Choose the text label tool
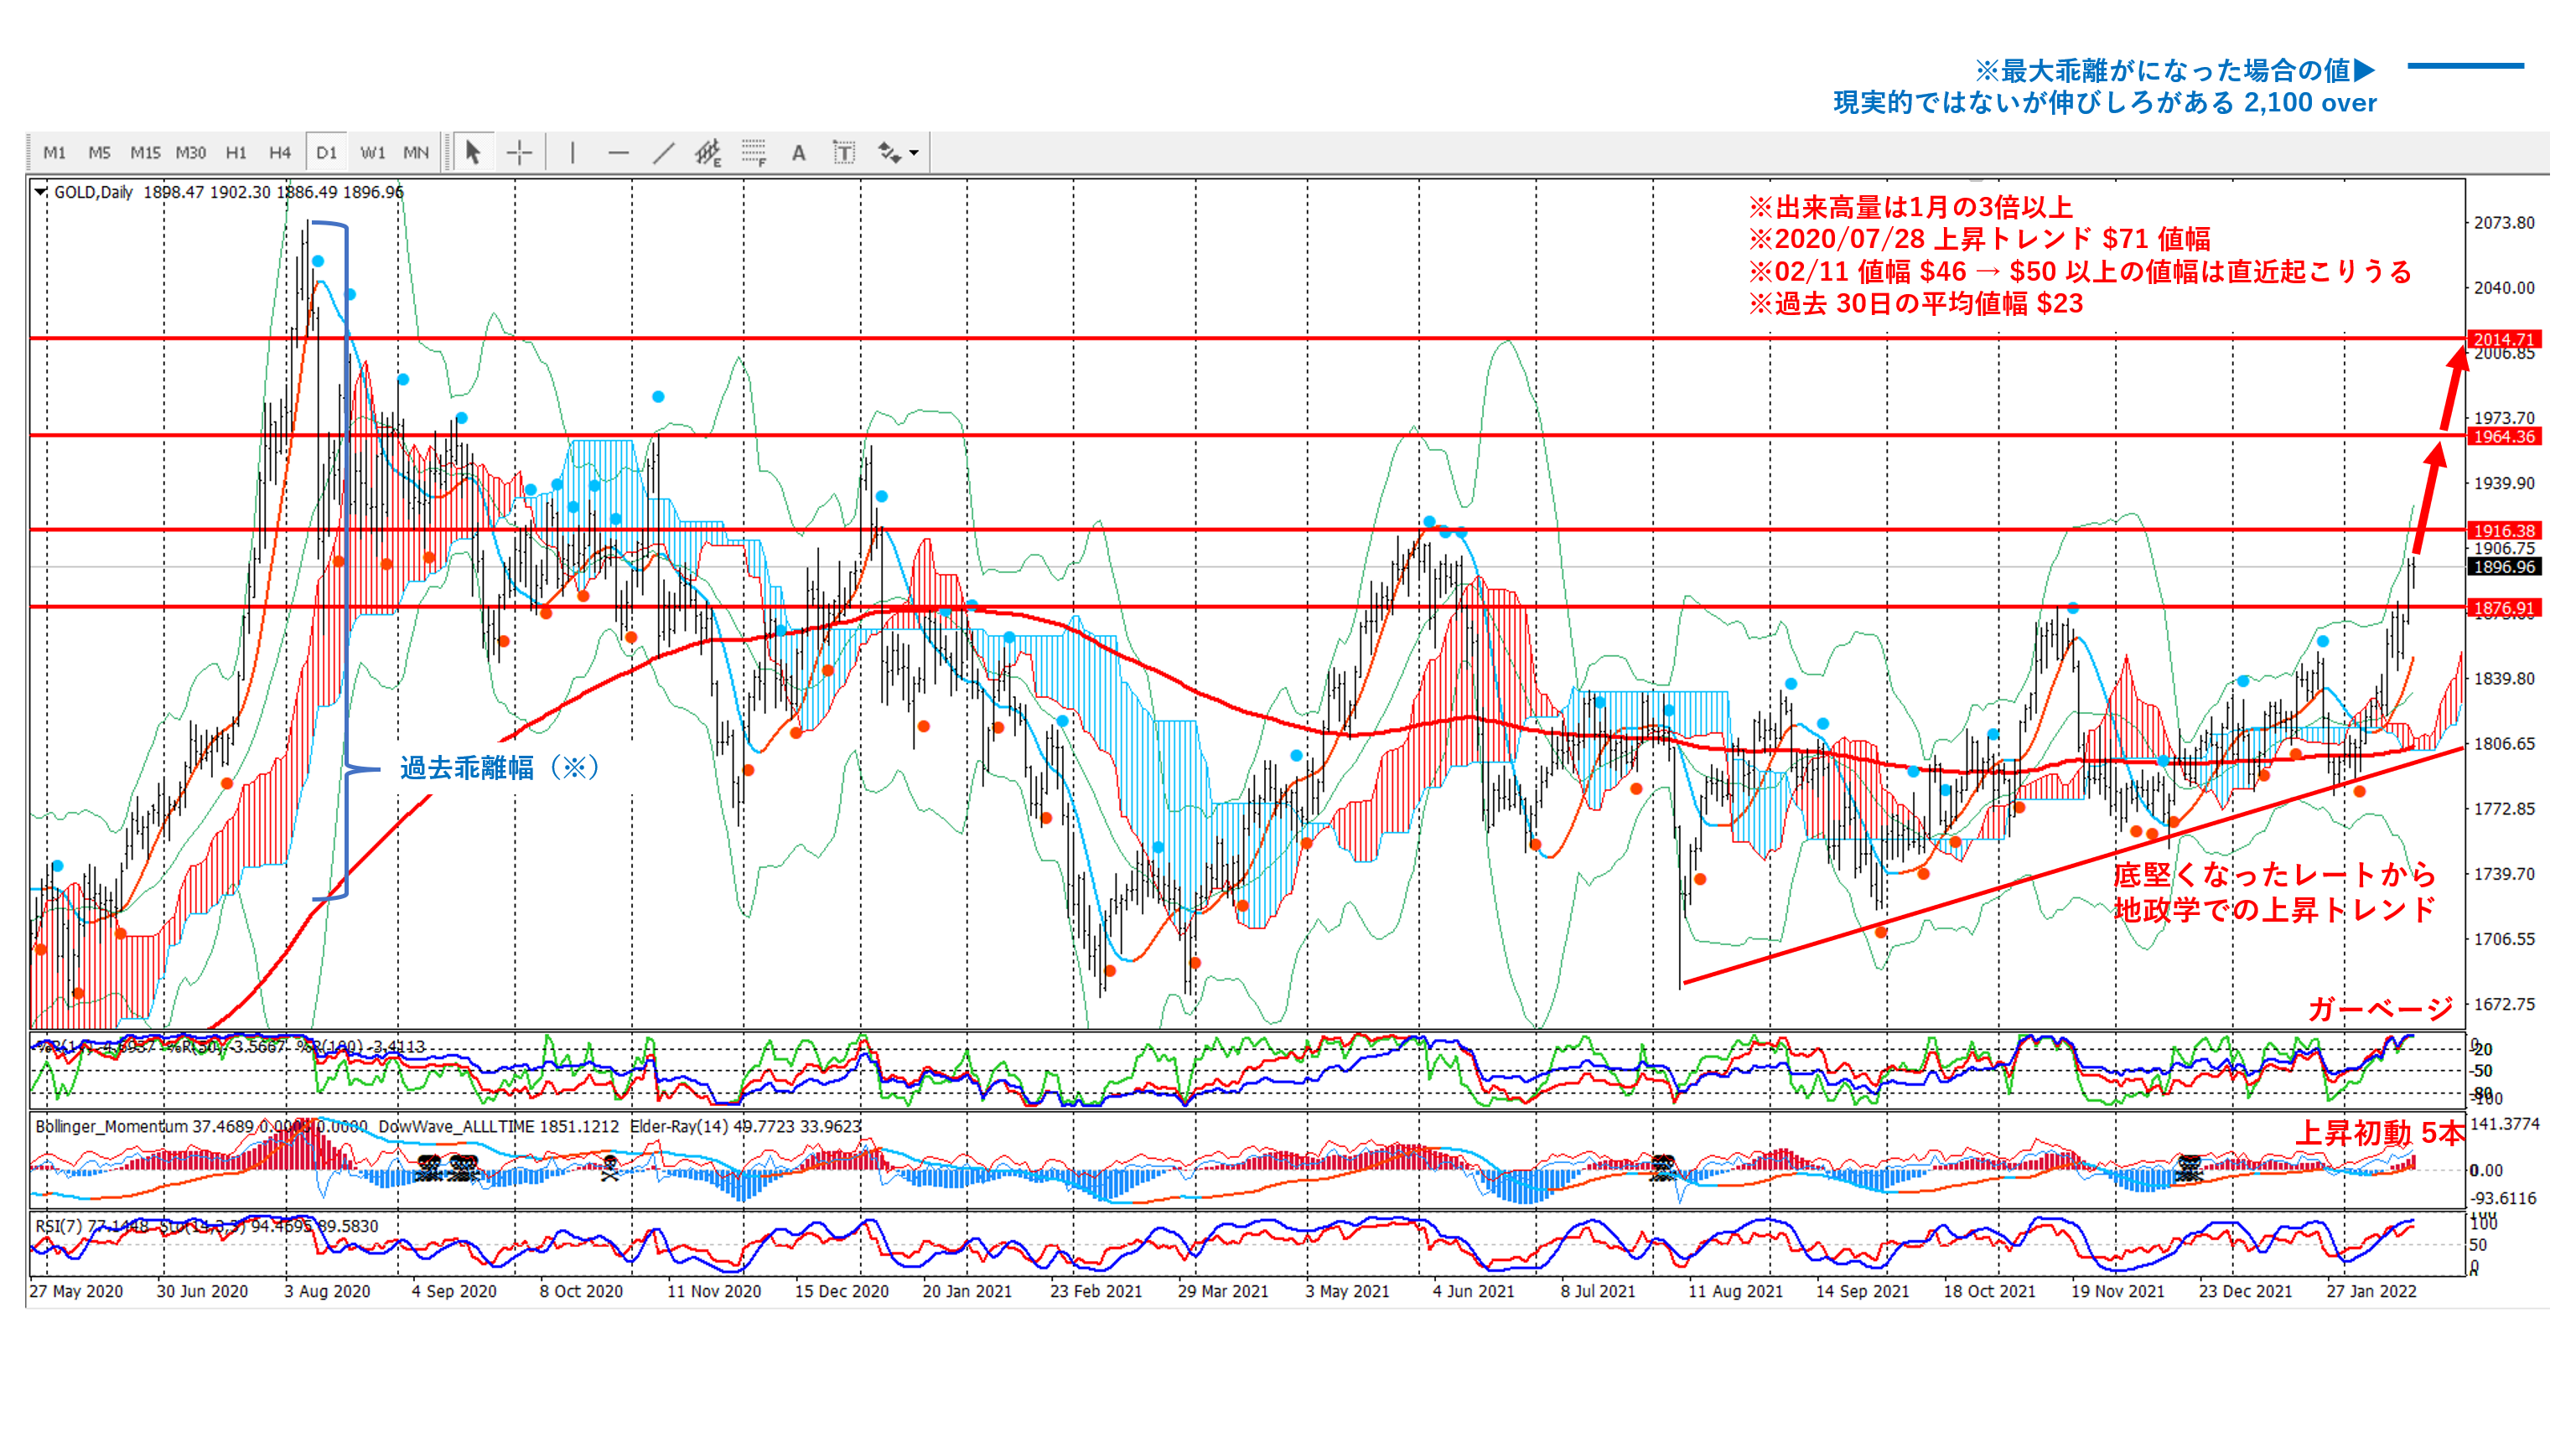 (x=844, y=152)
